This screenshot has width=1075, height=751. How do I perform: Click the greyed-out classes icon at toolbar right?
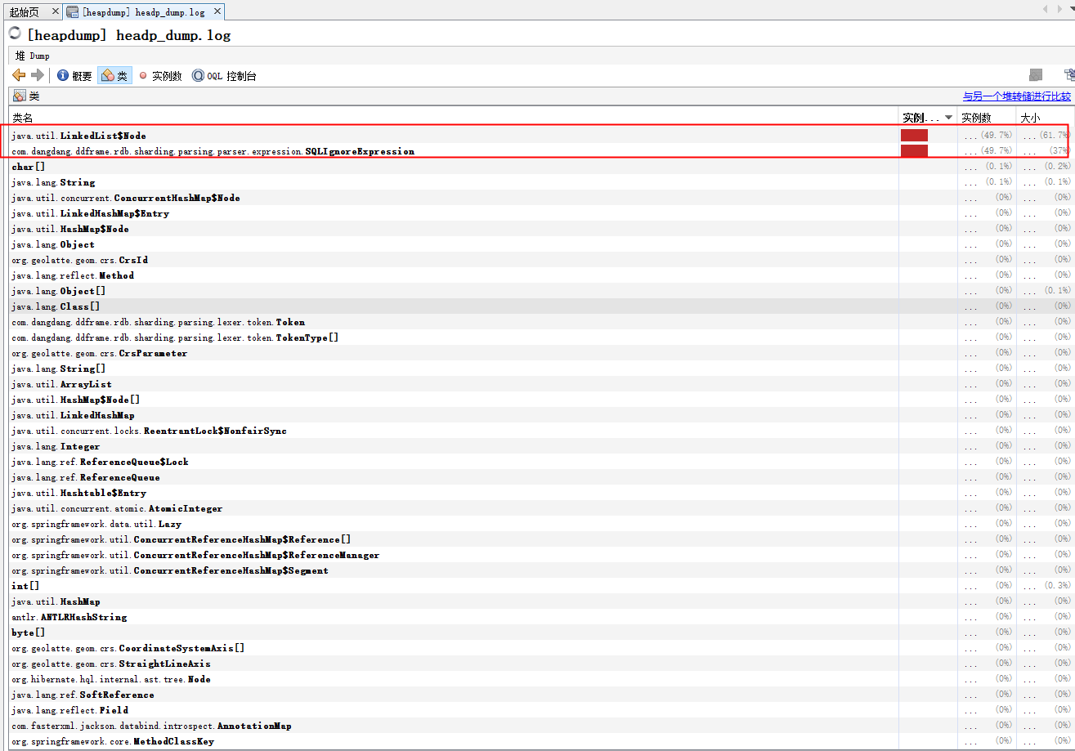tap(1036, 75)
